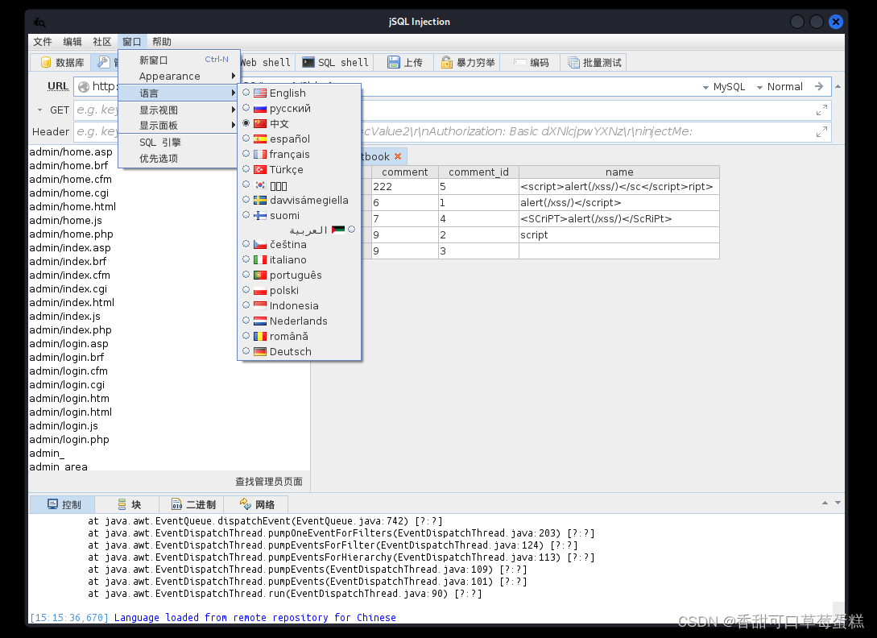
Task: Select English language radio button
Action: (246, 93)
